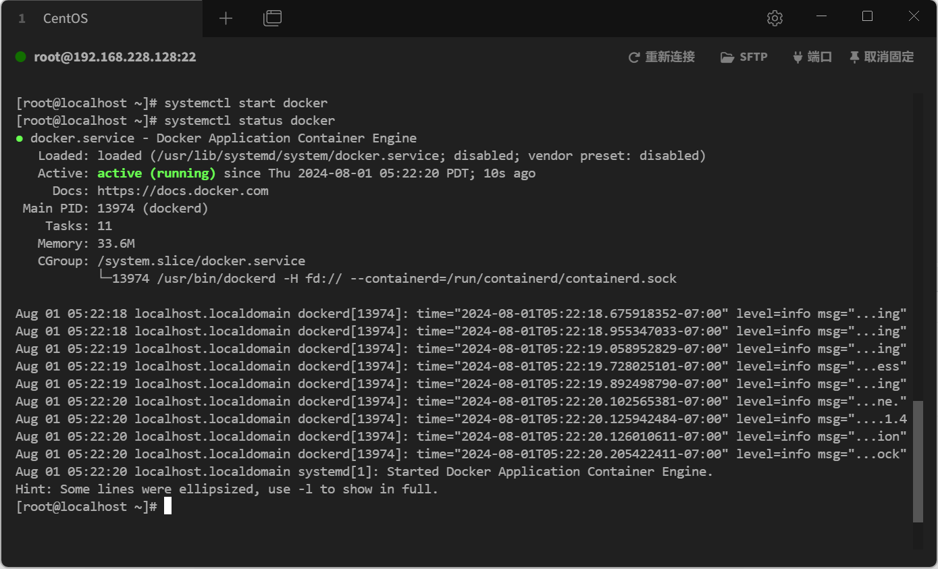Screen dimensions: 938x569
Task: Close the terminal window
Action: pyautogui.click(x=914, y=17)
